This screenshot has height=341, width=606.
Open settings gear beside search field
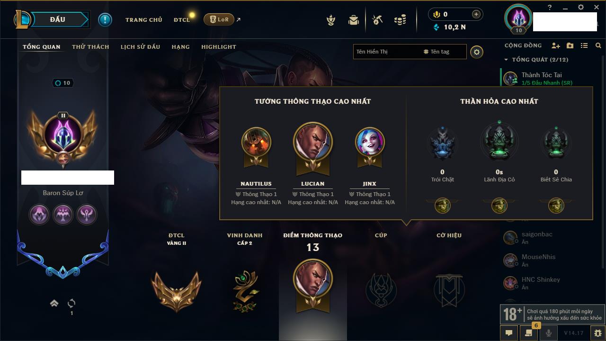click(477, 52)
